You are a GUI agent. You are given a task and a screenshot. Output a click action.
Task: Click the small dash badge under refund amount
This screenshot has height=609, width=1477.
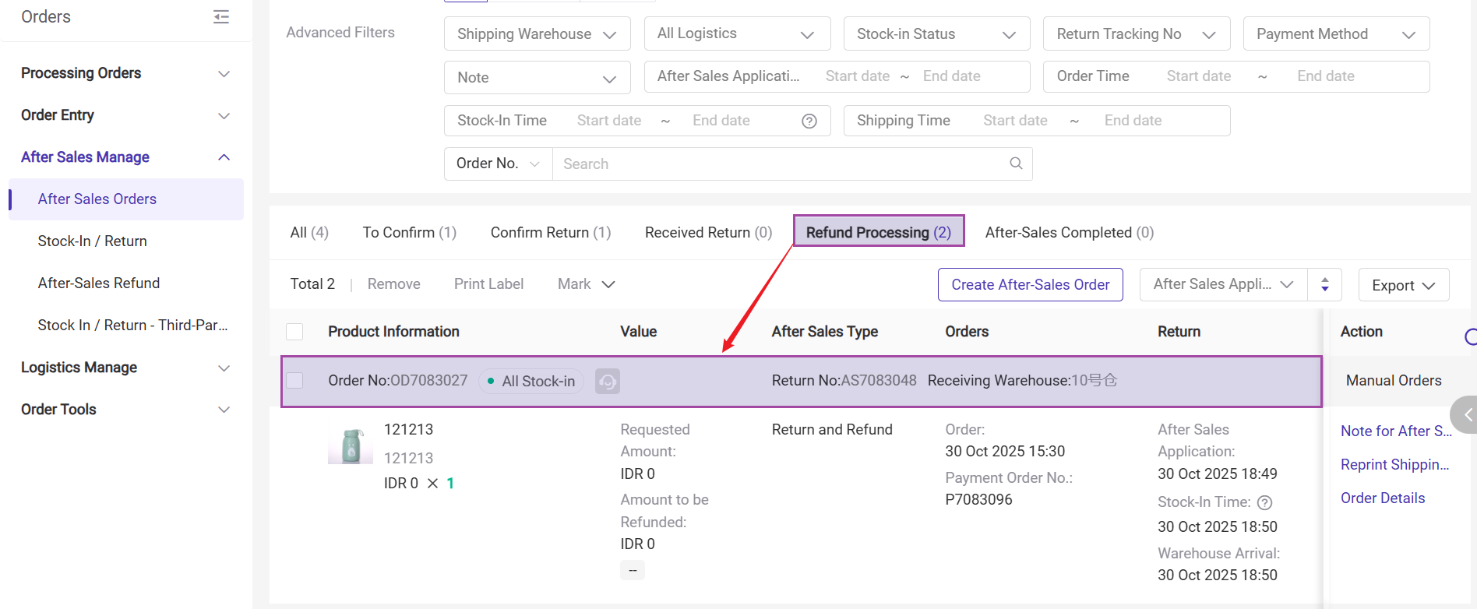click(632, 571)
